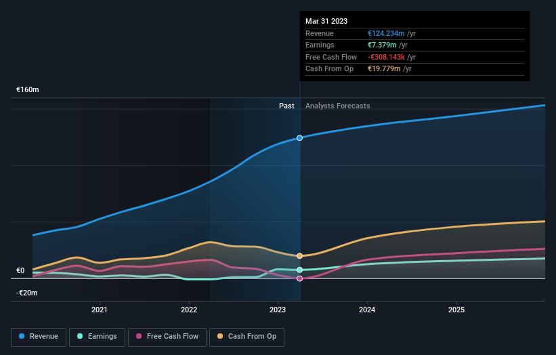Click the -€20m y-axis label
The width and height of the screenshot is (556, 355).
(x=27, y=293)
